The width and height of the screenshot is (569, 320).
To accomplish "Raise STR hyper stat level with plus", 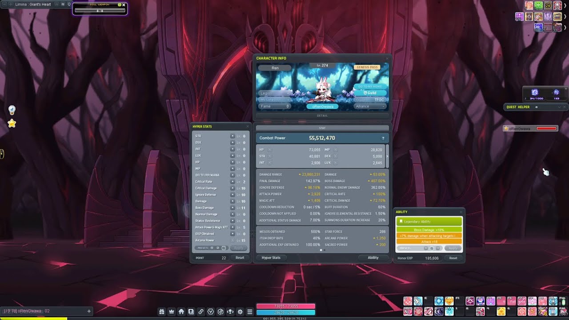I will coord(232,136).
